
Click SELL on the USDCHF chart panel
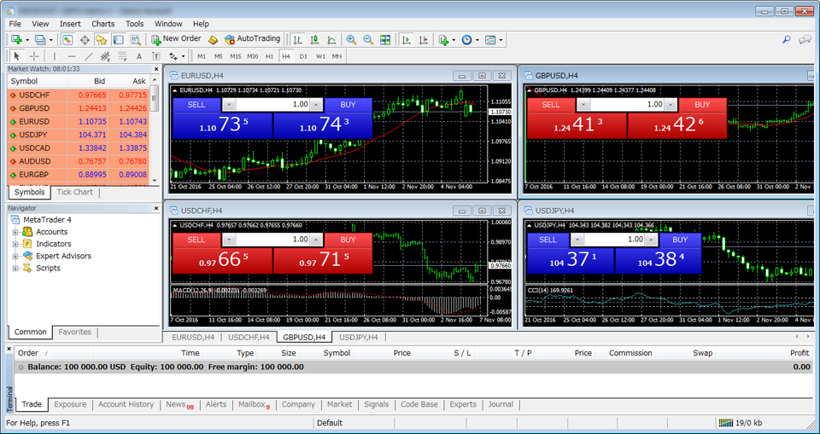point(196,240)
